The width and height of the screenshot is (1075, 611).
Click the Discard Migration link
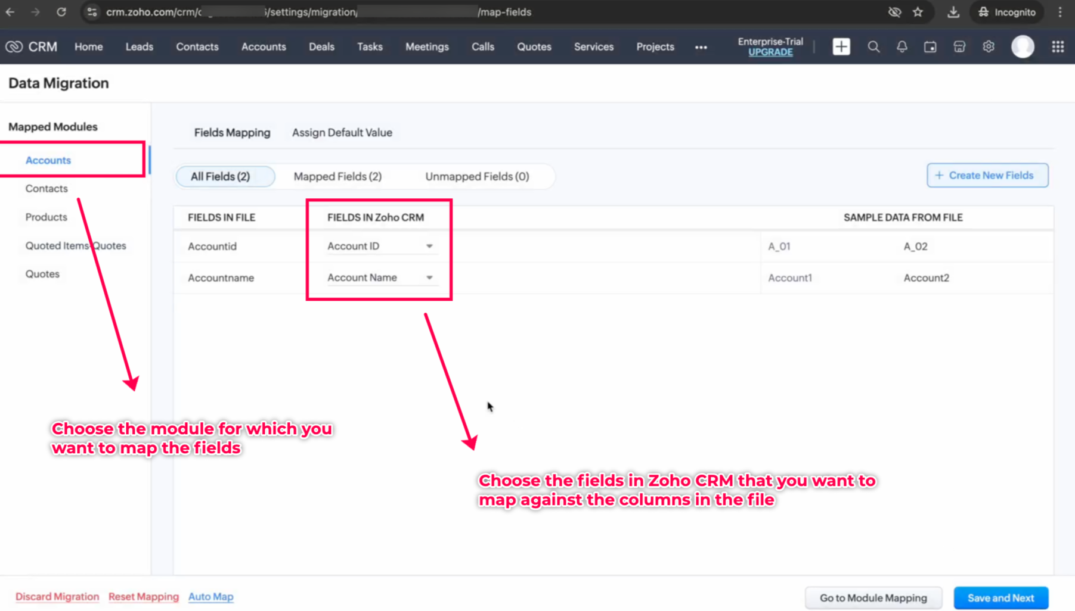57,597
